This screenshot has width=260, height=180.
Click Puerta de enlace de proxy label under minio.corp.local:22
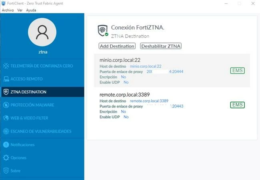(x=121, y=72)
